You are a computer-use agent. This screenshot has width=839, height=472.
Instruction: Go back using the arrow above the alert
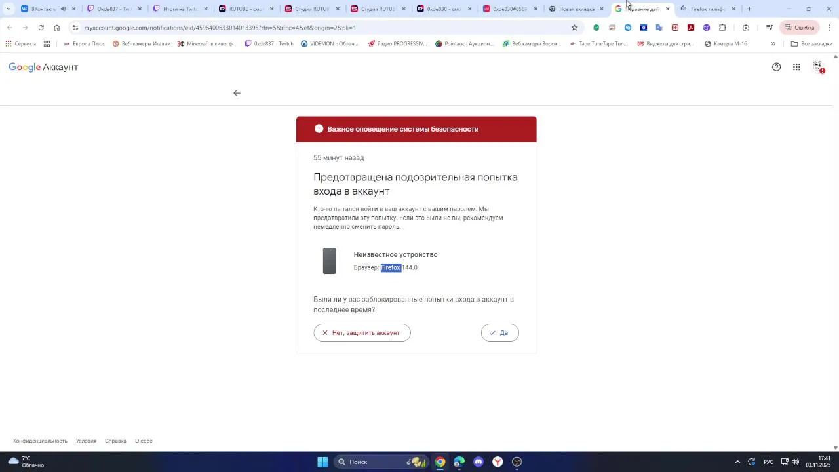tap(237, 93)
